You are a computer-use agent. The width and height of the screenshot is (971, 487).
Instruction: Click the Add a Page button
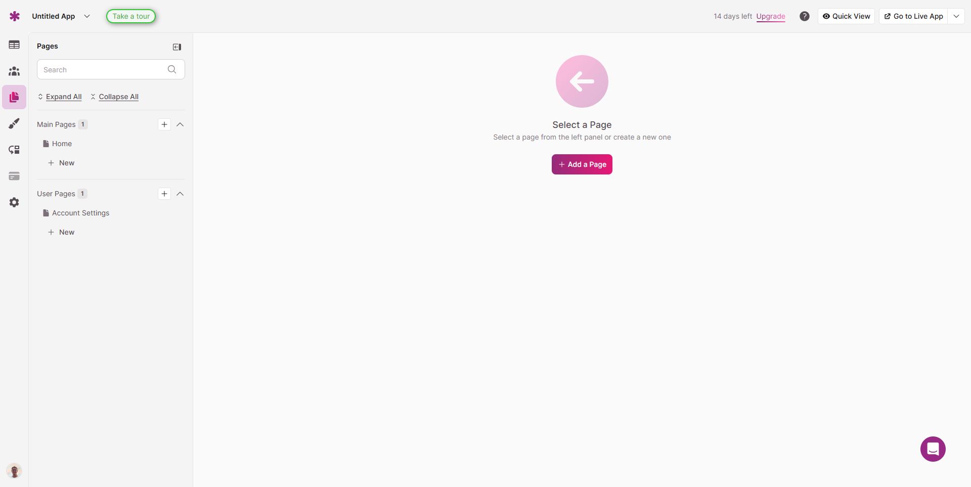[582, 164]
